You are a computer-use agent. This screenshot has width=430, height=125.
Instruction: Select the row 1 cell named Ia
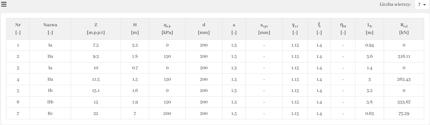point(50,45)
